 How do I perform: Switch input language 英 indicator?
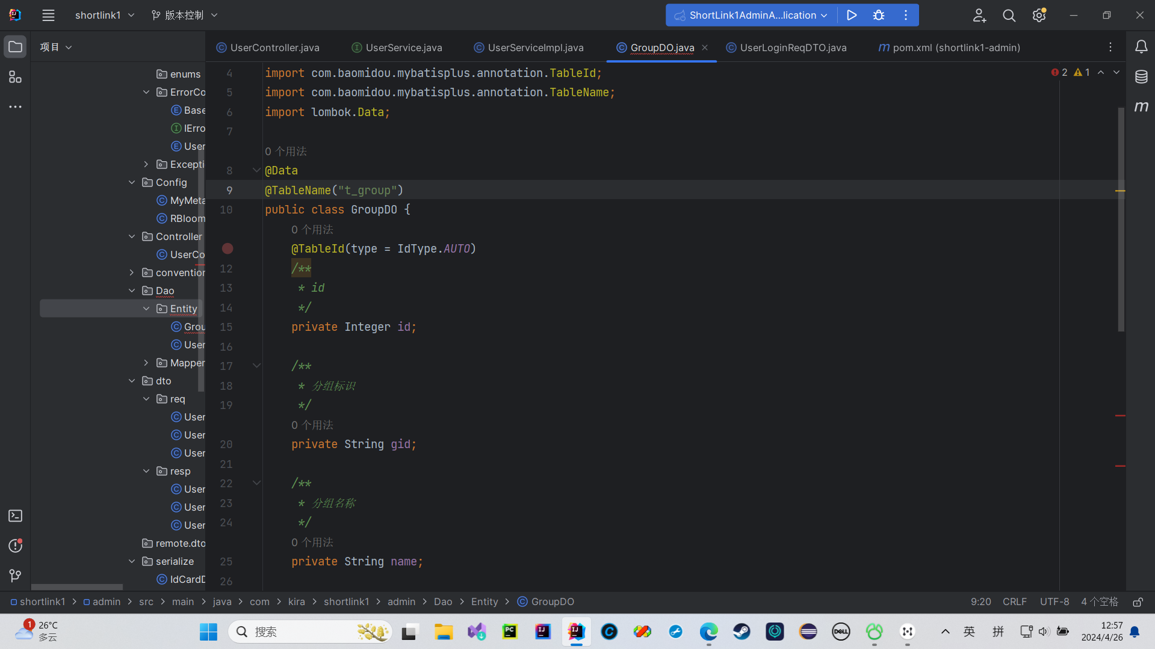969,632
